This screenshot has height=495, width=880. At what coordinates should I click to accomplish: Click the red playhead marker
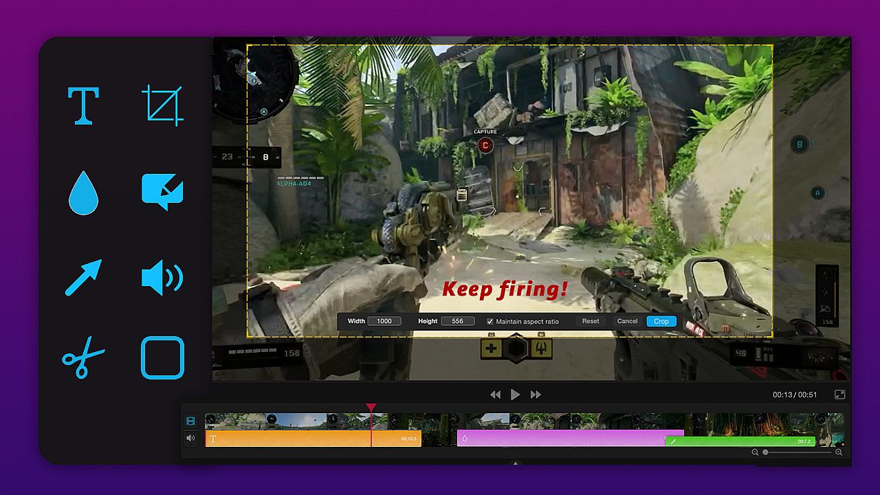pos(371,408)
